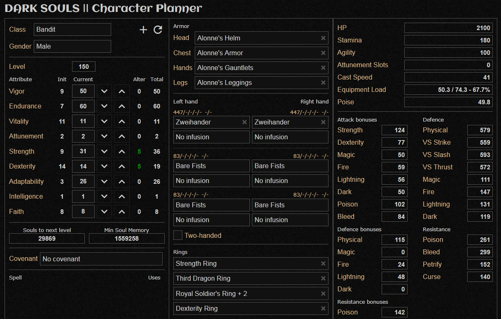Decrease Dexterity with the down arrow

click(105, 167)
